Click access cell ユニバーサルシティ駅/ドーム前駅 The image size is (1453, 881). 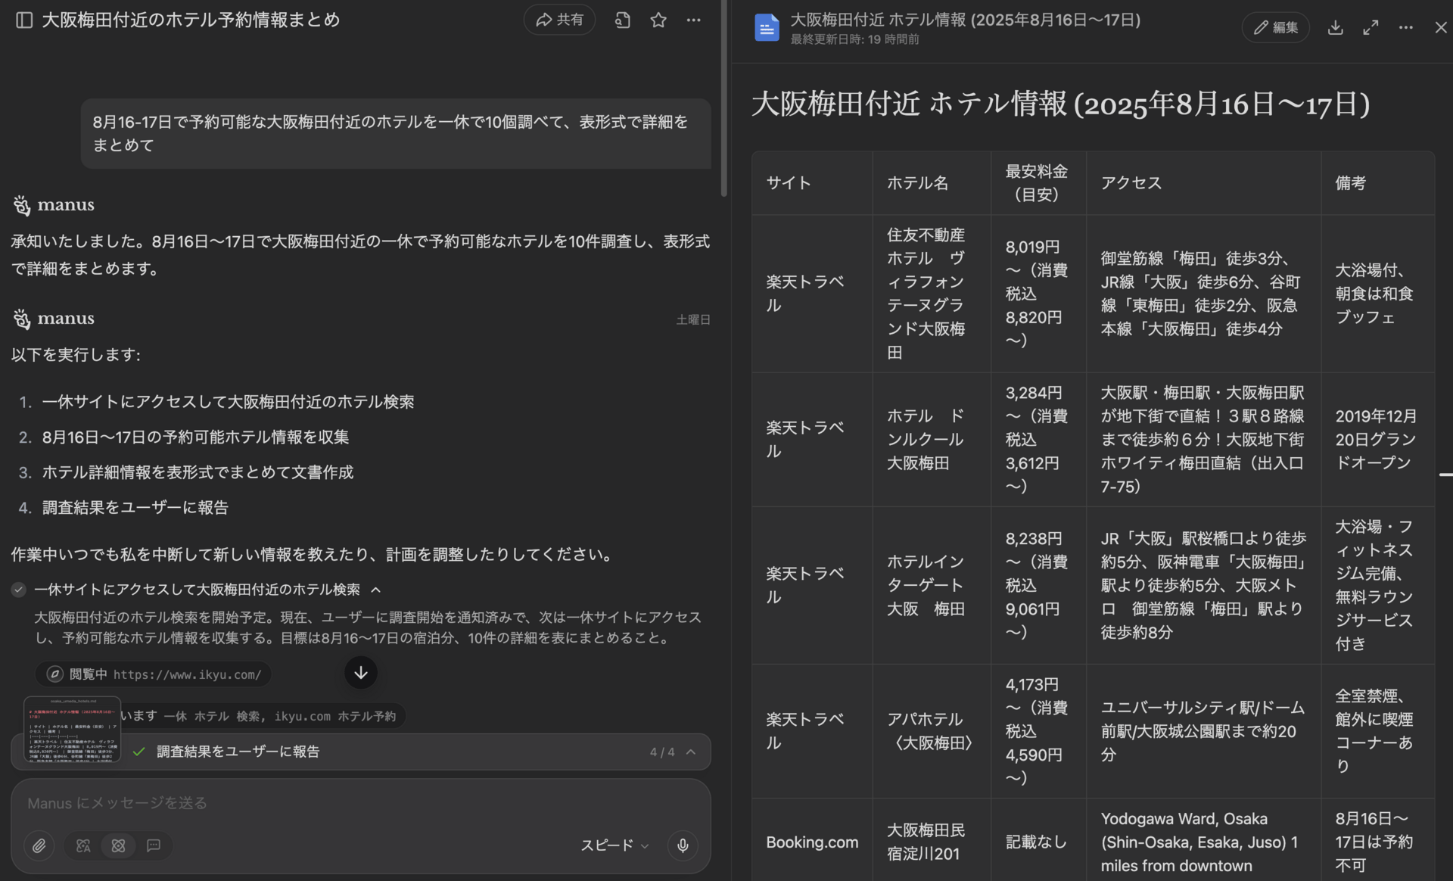pyautogui.click(x=1203, y=731)
